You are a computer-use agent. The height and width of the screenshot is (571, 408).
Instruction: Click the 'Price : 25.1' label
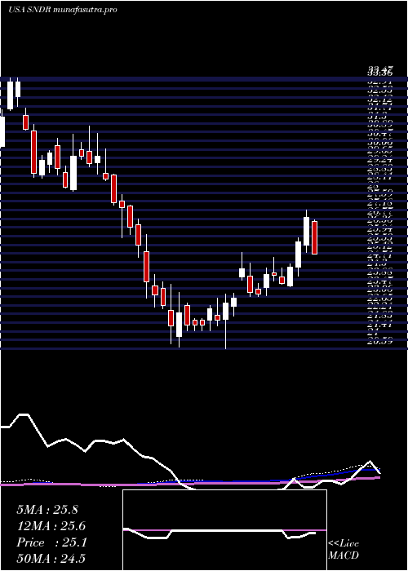click(x=51, y=542)
